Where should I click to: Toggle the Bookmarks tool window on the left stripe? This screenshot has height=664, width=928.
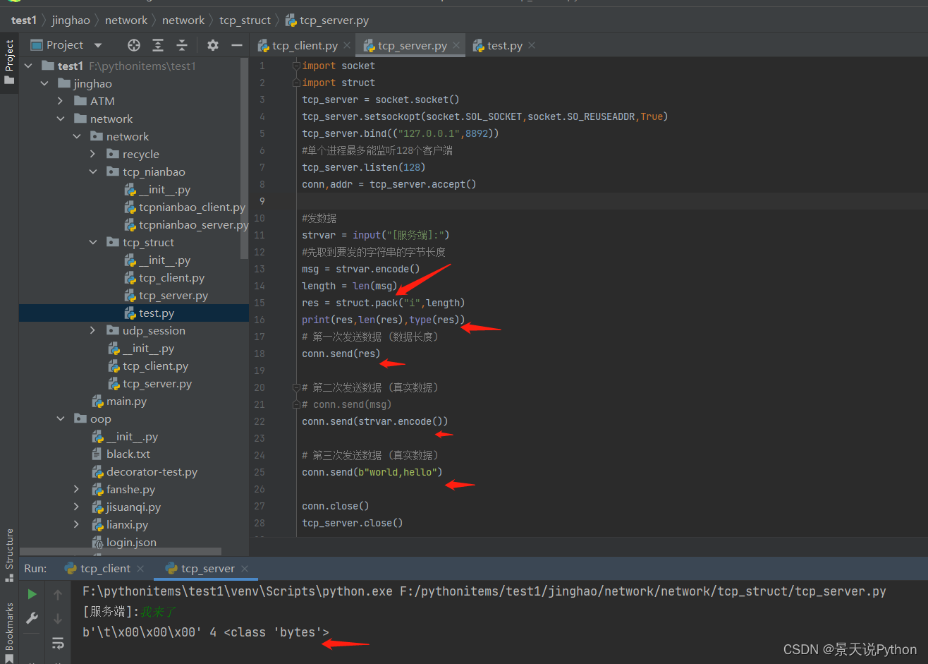click(9, 632)
